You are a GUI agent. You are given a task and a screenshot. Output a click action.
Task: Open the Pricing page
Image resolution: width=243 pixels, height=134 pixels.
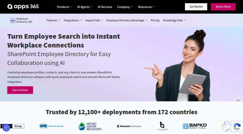[155, 20]
